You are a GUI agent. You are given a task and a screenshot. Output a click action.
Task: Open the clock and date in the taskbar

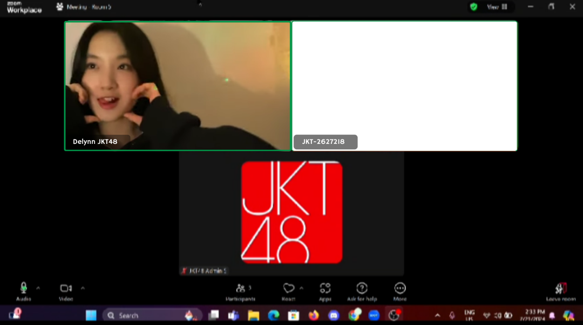pos(532,315)
